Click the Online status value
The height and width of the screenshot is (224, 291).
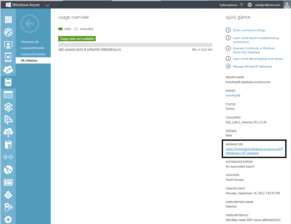[230, 109]
